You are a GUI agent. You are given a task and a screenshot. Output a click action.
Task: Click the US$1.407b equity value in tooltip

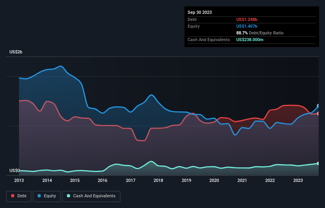(247, 26)
